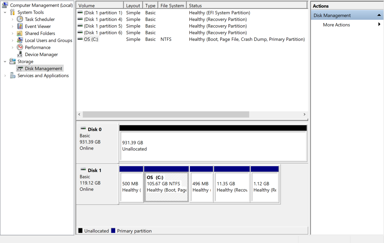Collapse the Storage tree node
Screen dimensions: 384x243
tap(5, 62)
